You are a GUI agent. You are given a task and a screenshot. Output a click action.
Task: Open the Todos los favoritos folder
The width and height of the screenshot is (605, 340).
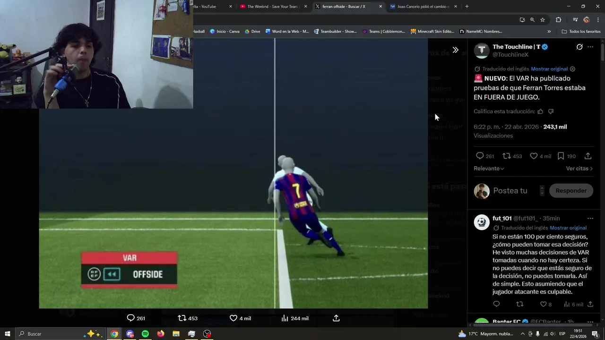581,31
